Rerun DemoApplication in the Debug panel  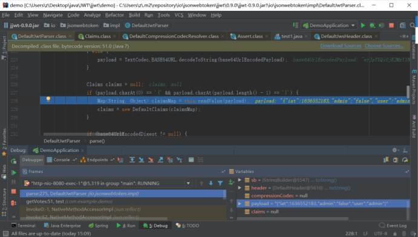[13, 161]
